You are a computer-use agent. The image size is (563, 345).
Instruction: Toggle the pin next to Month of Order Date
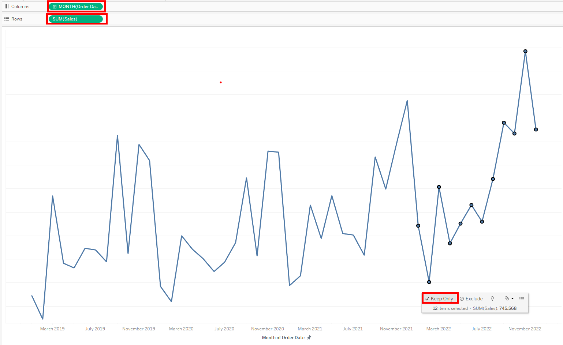(309, 337)
